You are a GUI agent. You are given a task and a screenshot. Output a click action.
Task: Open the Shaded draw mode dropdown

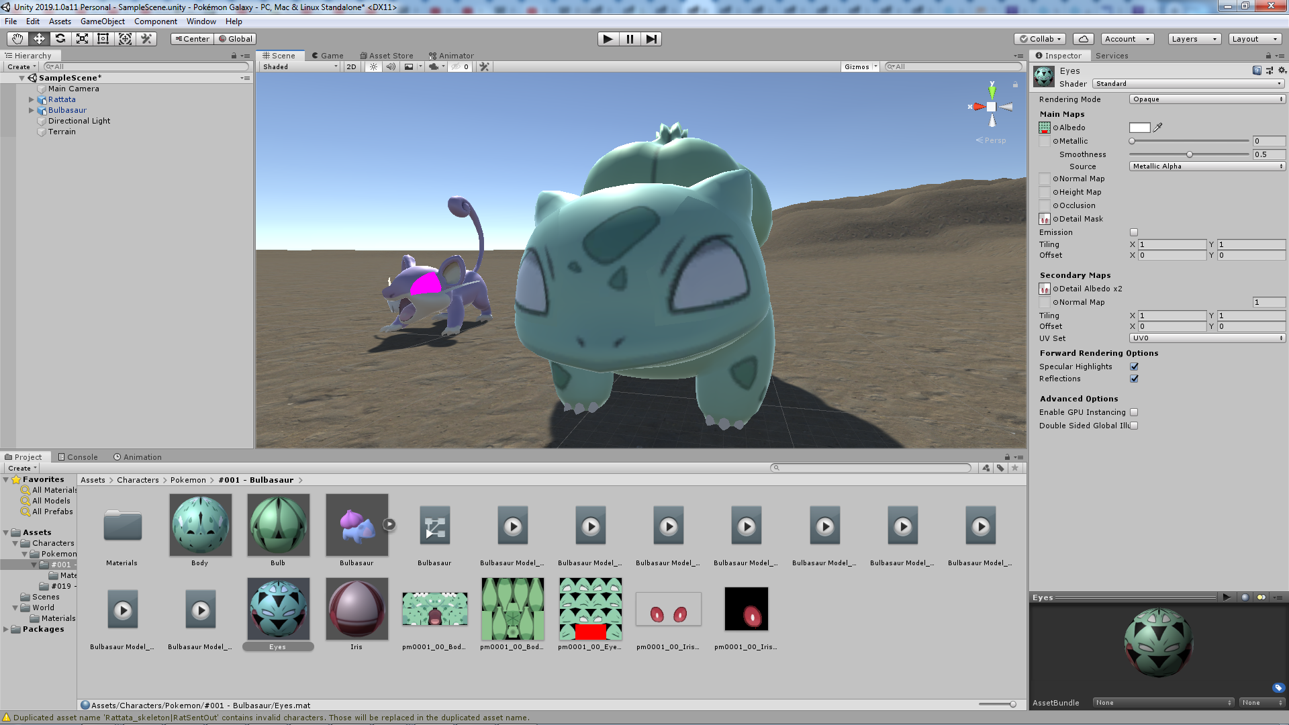coord(301,66)
